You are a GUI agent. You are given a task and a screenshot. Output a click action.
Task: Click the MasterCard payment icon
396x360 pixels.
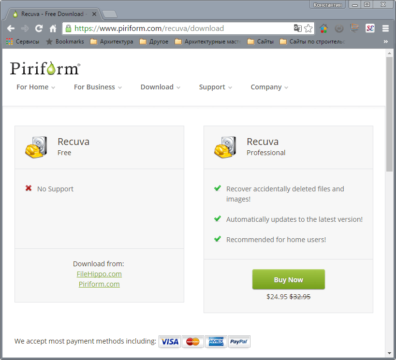(193, 342)
